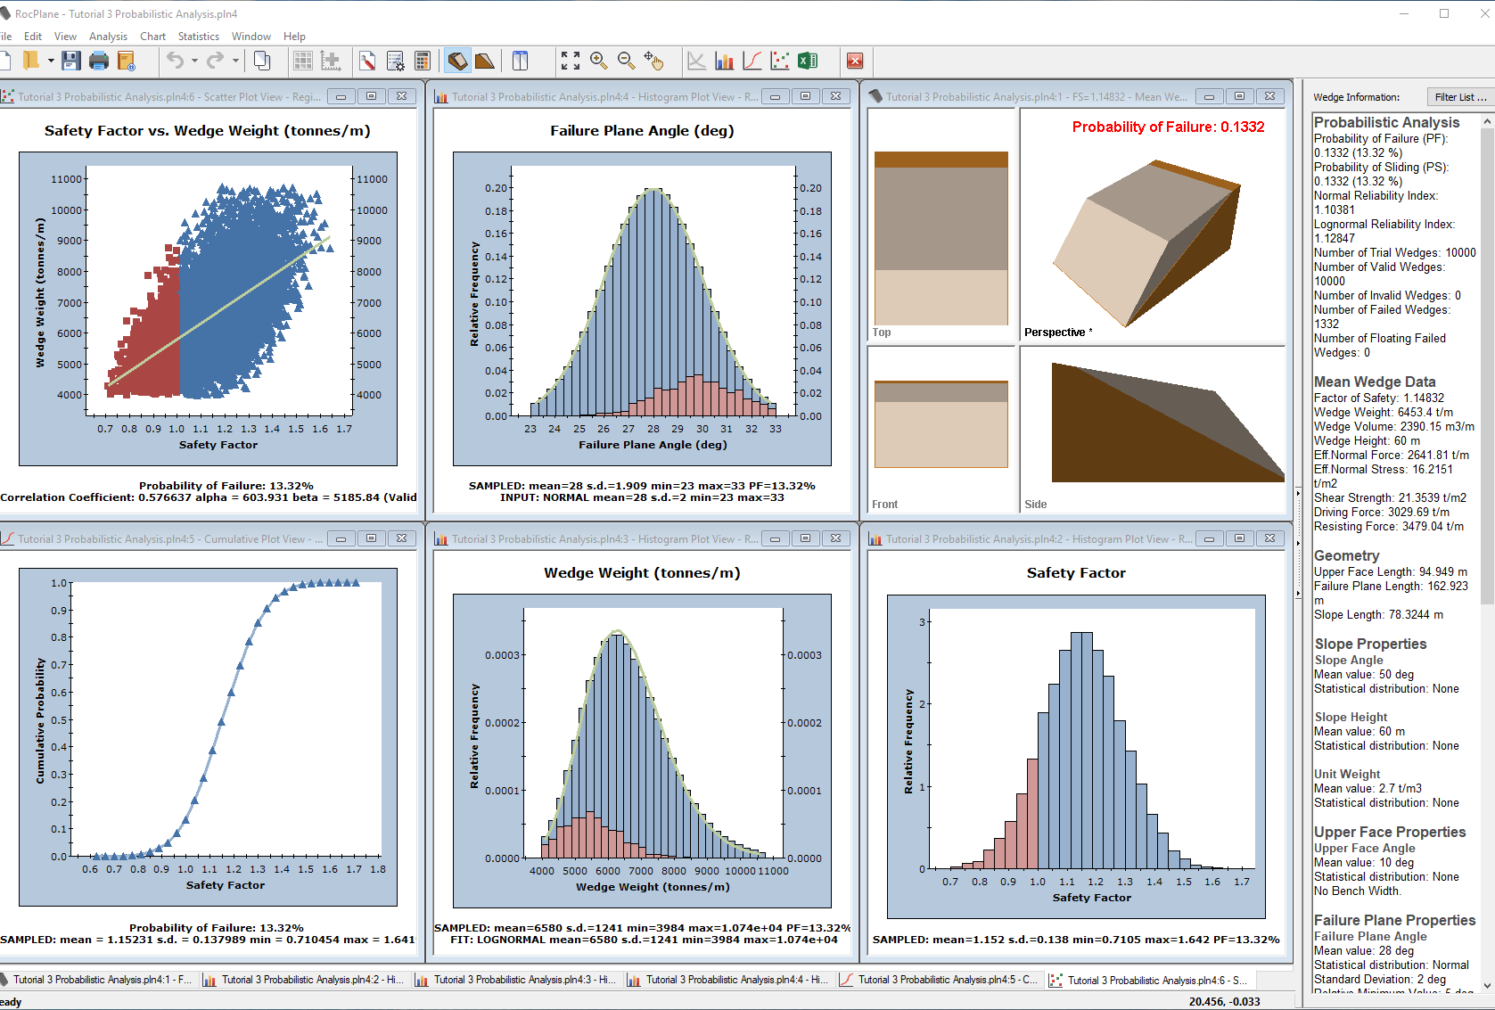Expand the recent files dropdown arrow
Screen dimensions: 1495x1010
pyautogui.click(x=51, y=61)
